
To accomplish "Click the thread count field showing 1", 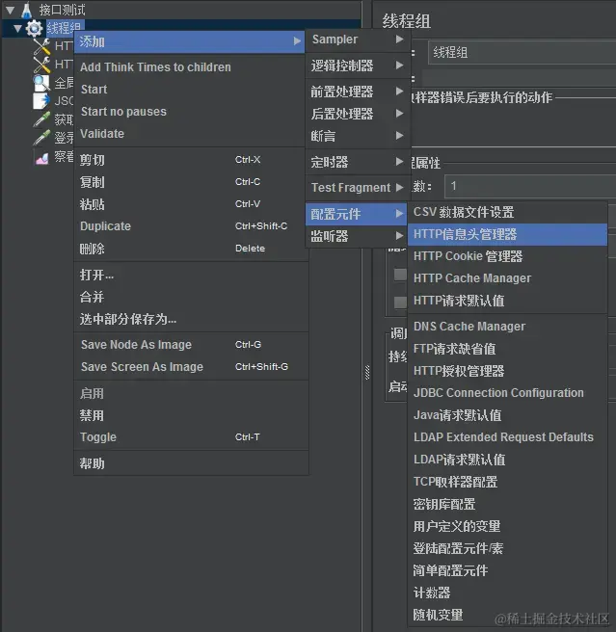I will (530, 186).
